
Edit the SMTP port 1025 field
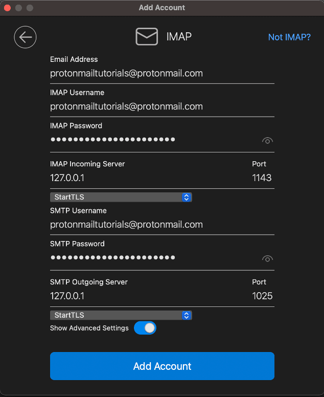tap(262, 296)
